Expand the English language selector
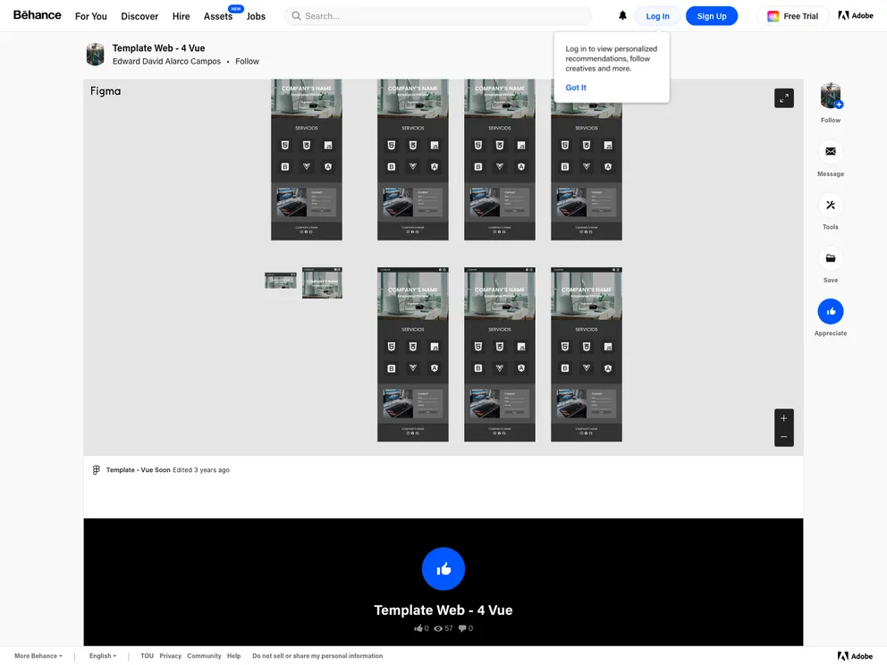Viewport: 887px width, 665px height. point(102,656)
